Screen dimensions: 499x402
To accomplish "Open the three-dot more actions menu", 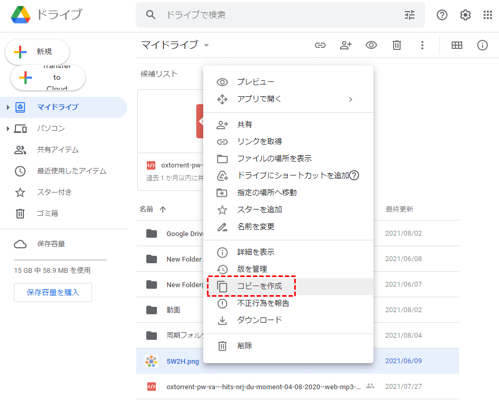I will [422, 45].
